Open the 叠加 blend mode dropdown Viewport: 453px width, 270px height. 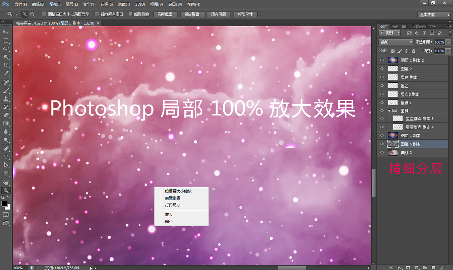click(396, 42)
